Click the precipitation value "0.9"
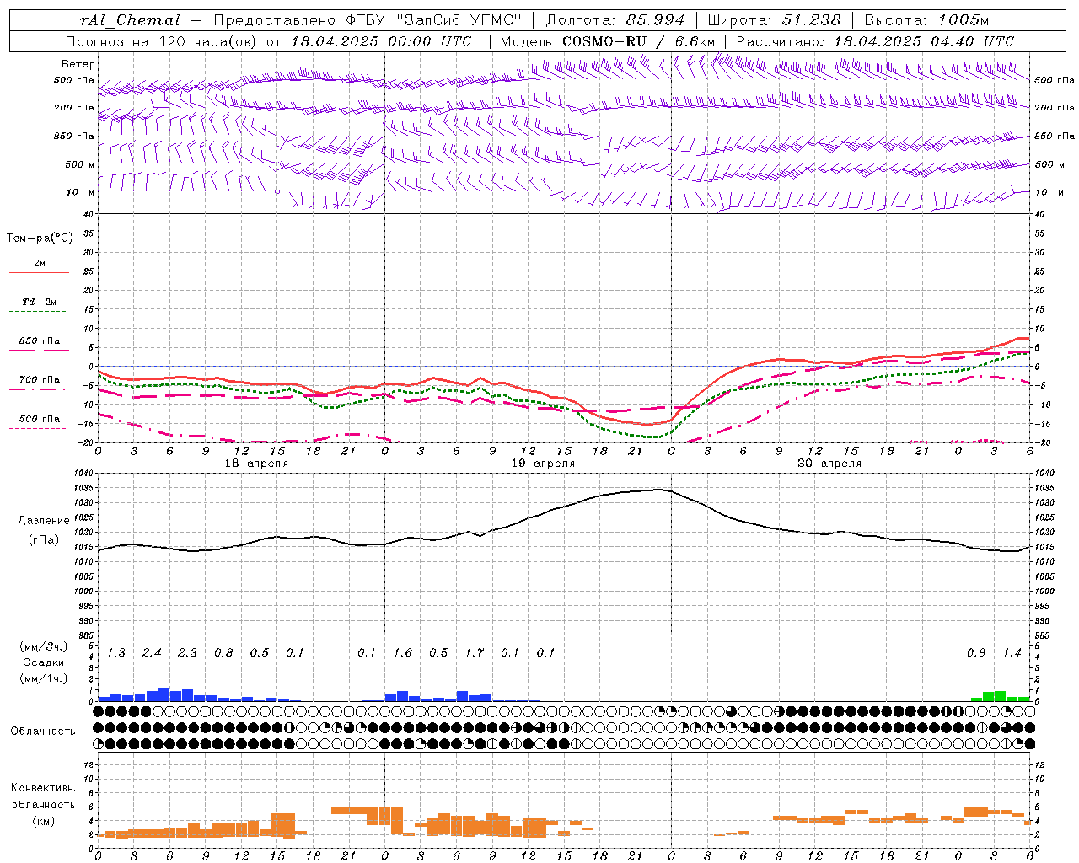1079x863 pixels. coord(976,652)
